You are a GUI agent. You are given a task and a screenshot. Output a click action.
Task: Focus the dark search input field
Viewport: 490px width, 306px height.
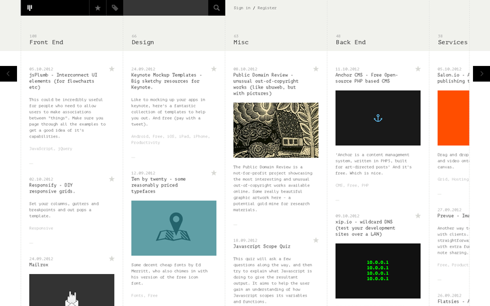[x=165, y=7]
